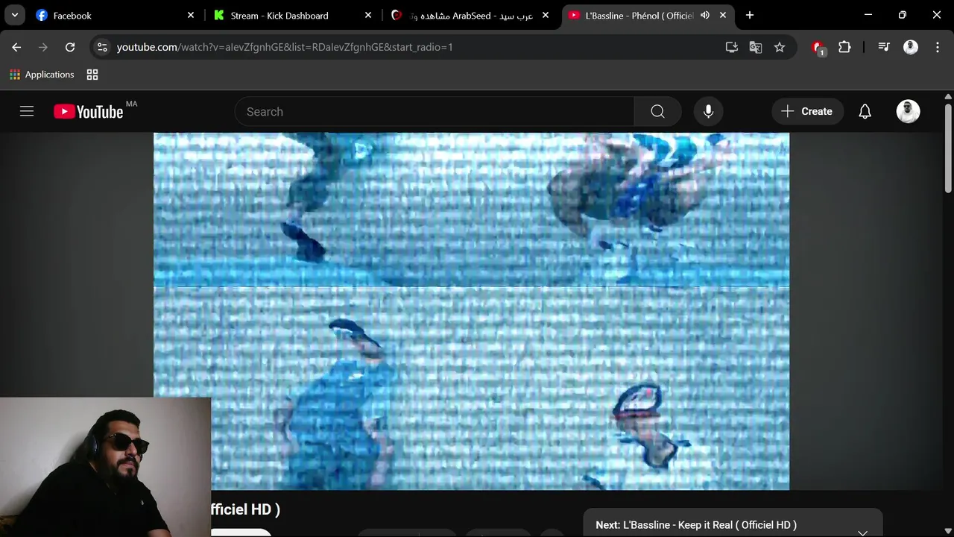
Task: Go to the YouTube home logo
Action: click(89, 111)
